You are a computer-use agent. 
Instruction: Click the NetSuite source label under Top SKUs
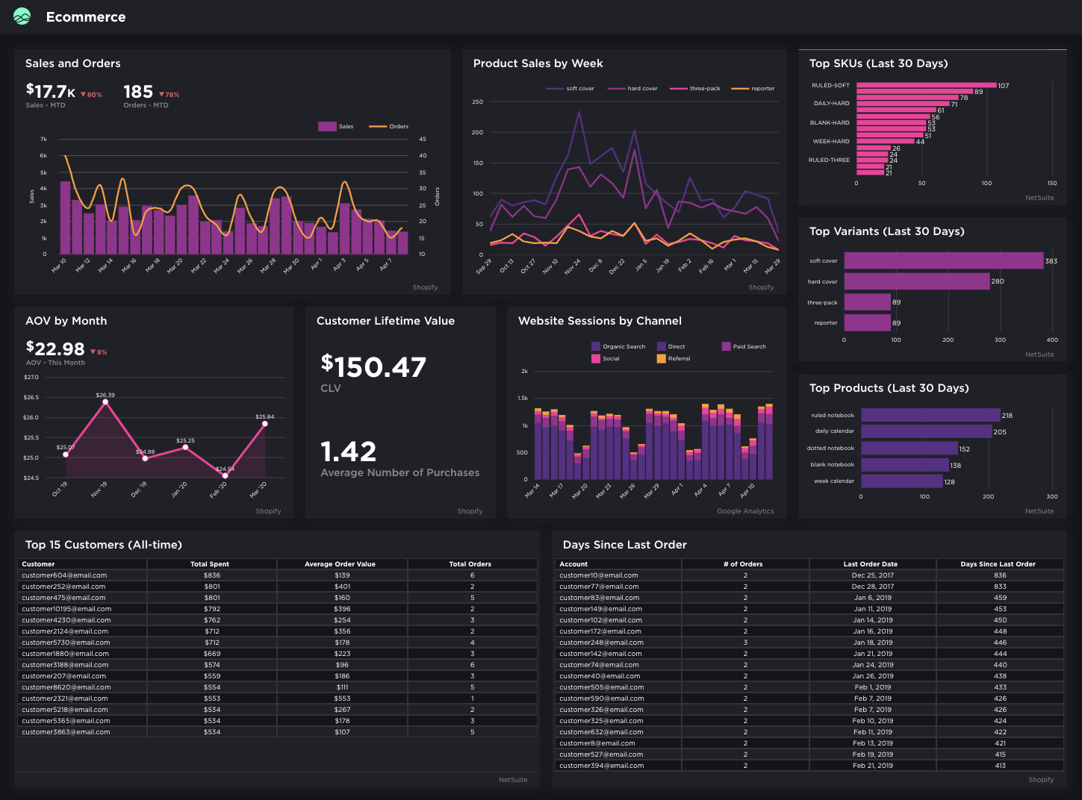coord(1039,197)
